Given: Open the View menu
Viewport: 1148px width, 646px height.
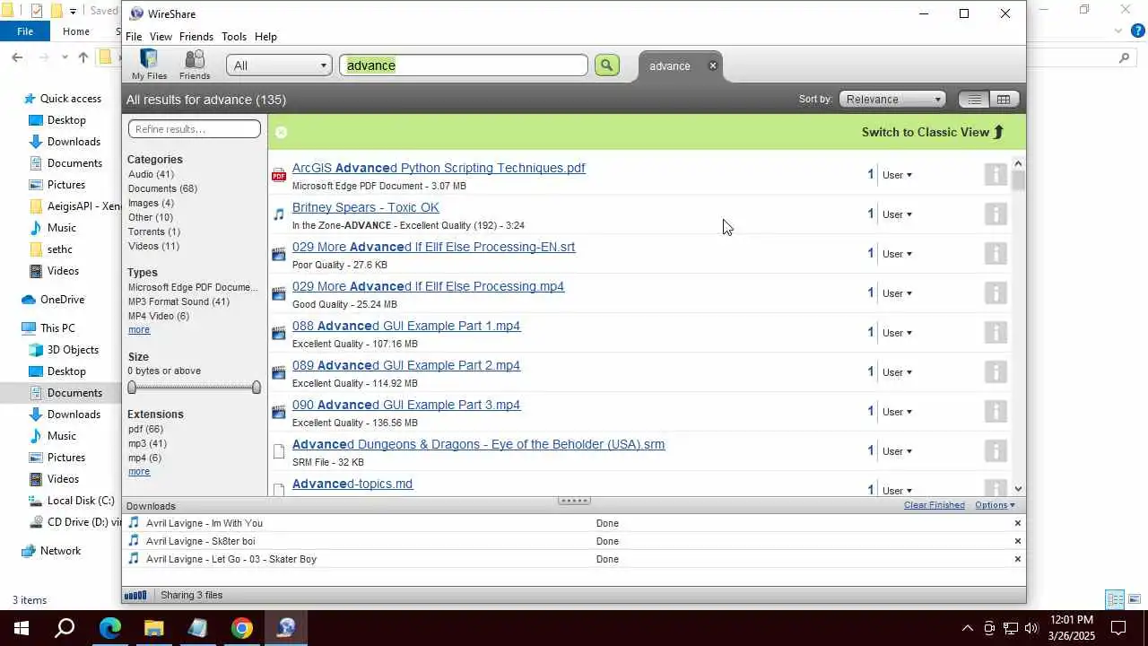Looking at the screenshot, I should point(161,37).
